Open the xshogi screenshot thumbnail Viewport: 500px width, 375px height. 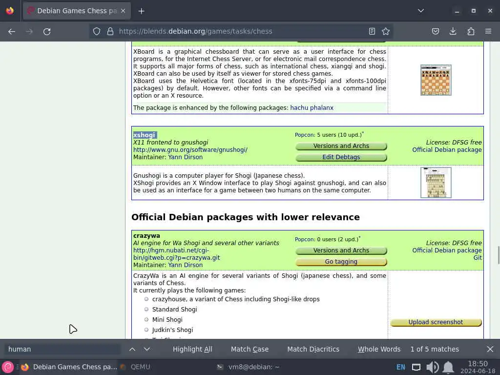436,183
